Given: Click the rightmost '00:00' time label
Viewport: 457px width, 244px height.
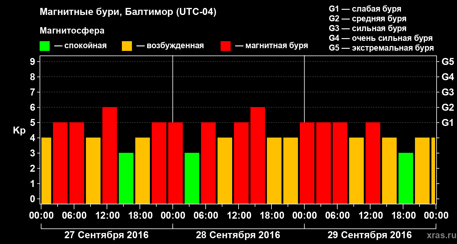Looking at the screenshot, I should pyautogui.click(x=436, y=216).
